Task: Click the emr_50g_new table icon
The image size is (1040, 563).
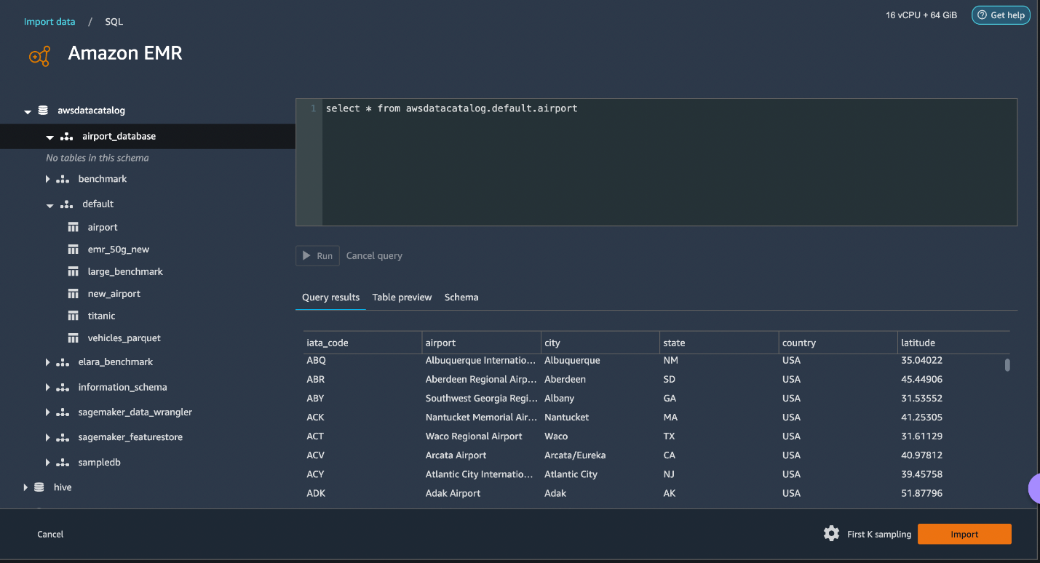Action: (x=73, y=249)
